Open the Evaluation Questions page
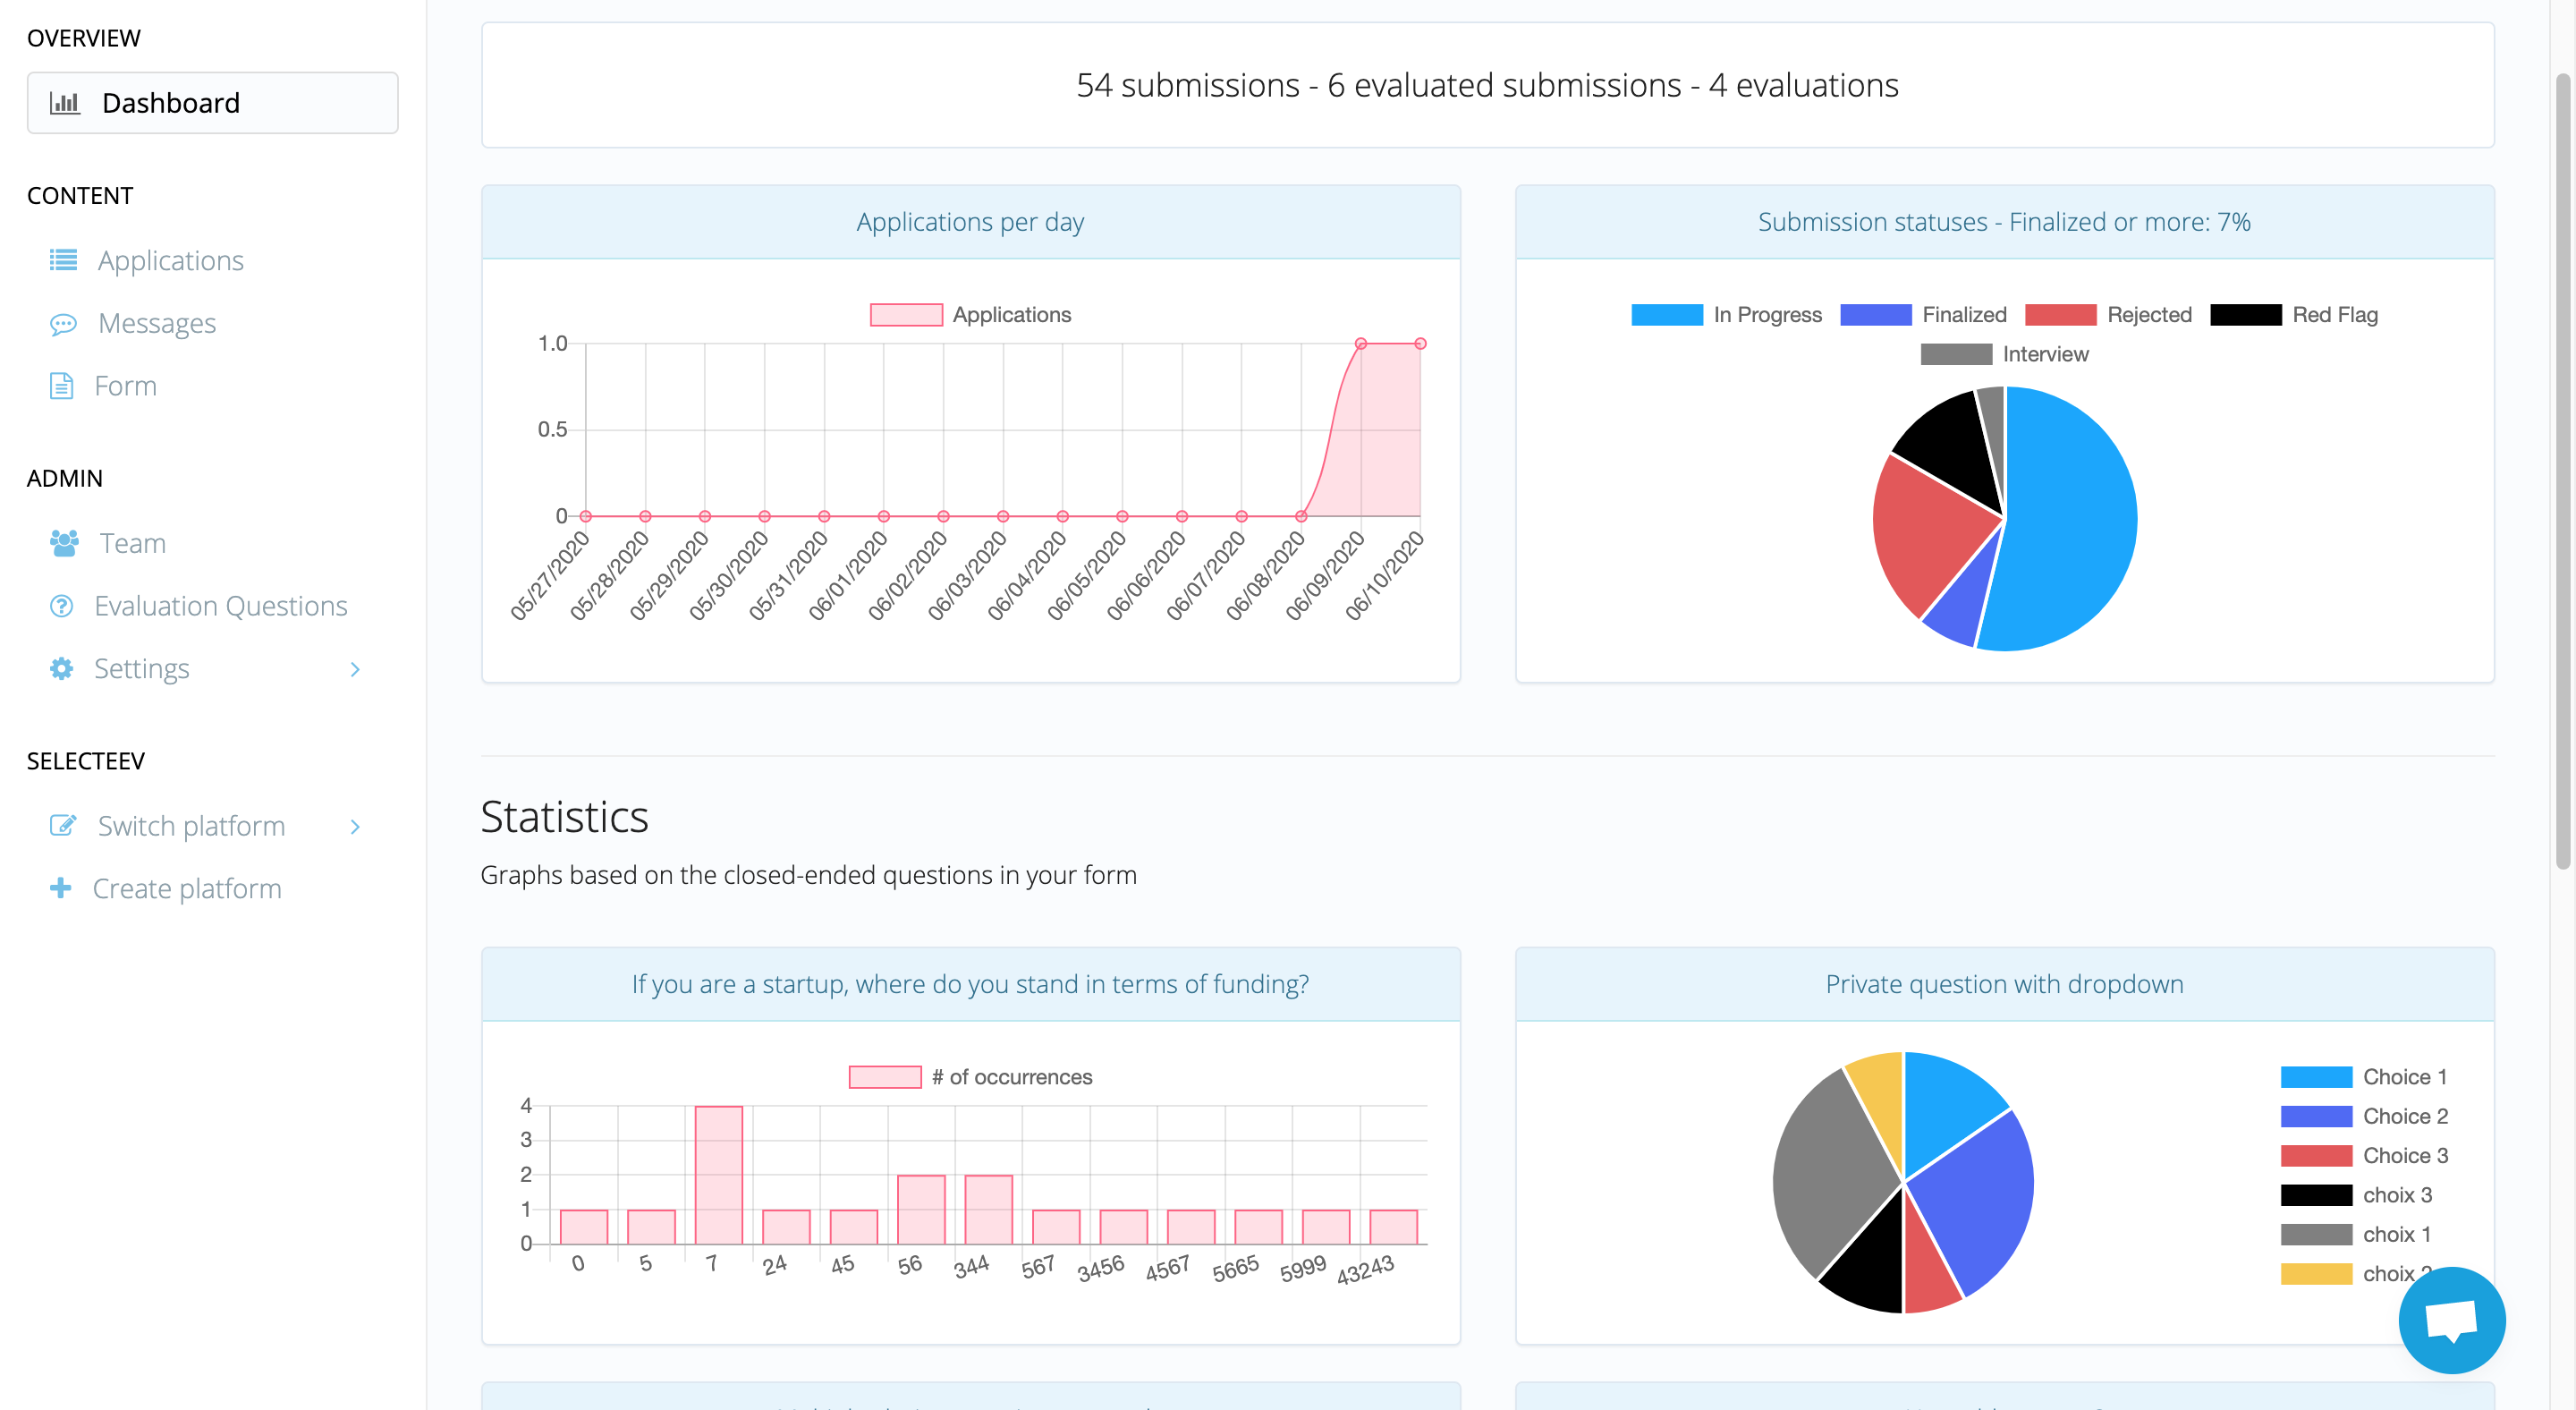Viewport: 2576px width, 1410px height. coord(220,606)
